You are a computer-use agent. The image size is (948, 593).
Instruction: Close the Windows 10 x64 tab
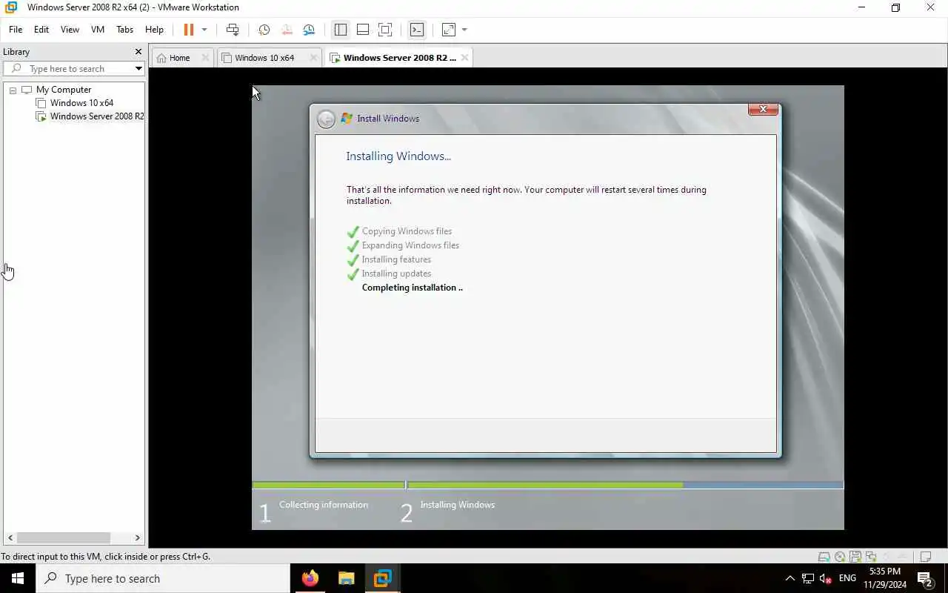coord(313,58)
